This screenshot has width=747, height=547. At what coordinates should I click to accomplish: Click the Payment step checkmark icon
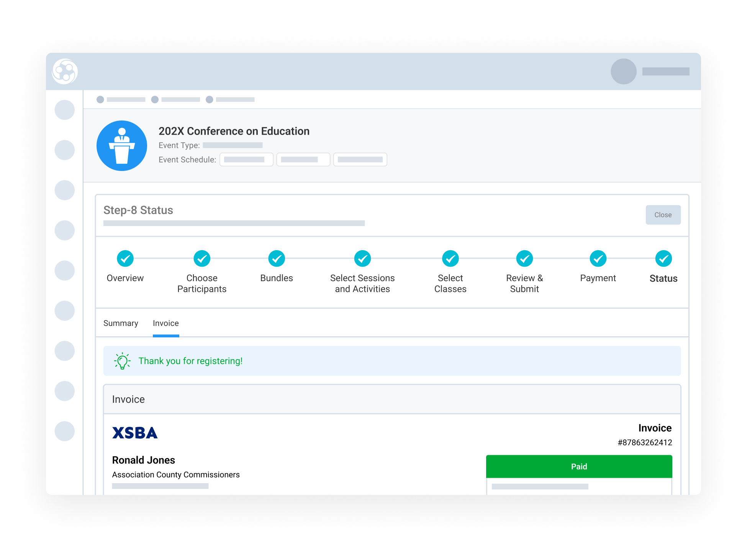point(598,259)
